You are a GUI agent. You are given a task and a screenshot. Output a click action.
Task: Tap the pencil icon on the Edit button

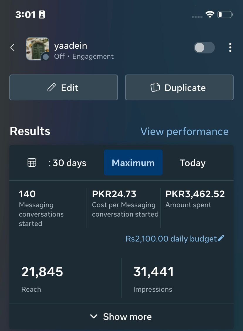[x=52, y=87]
